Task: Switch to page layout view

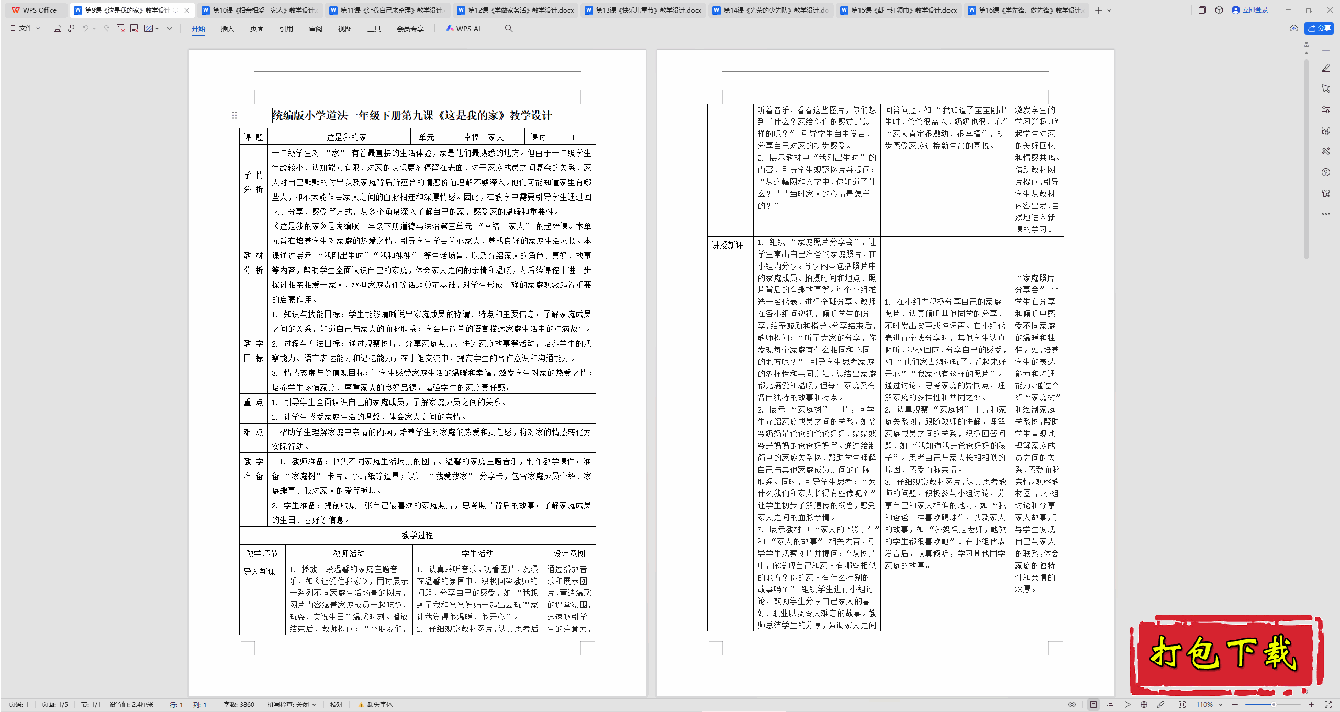Action: (x=1093, y=705)
